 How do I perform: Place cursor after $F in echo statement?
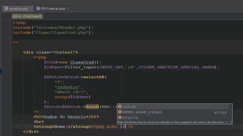(125, 127)
